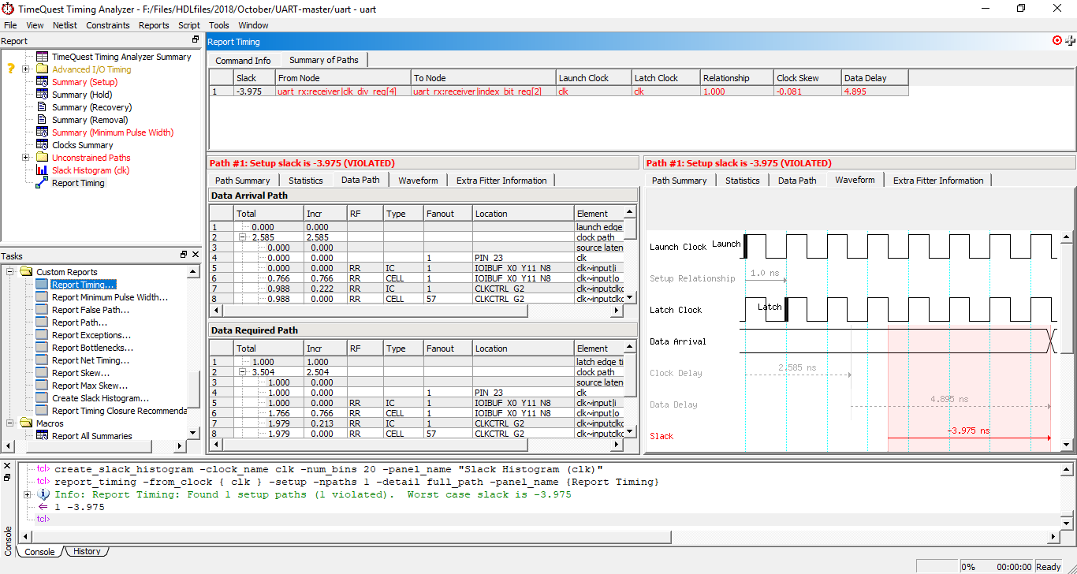Click the Slack column header
1077x574 pixels.
coord(254,78)
